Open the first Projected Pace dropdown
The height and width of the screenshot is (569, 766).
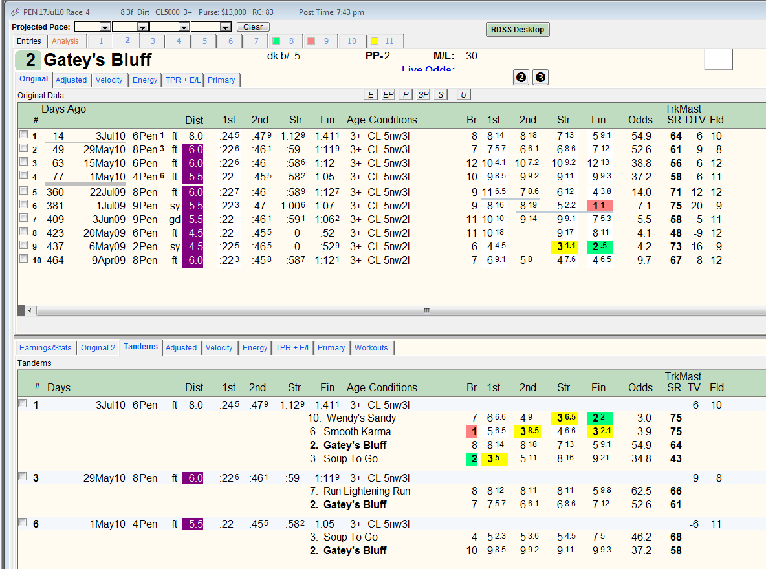click(x=105, y=27)
